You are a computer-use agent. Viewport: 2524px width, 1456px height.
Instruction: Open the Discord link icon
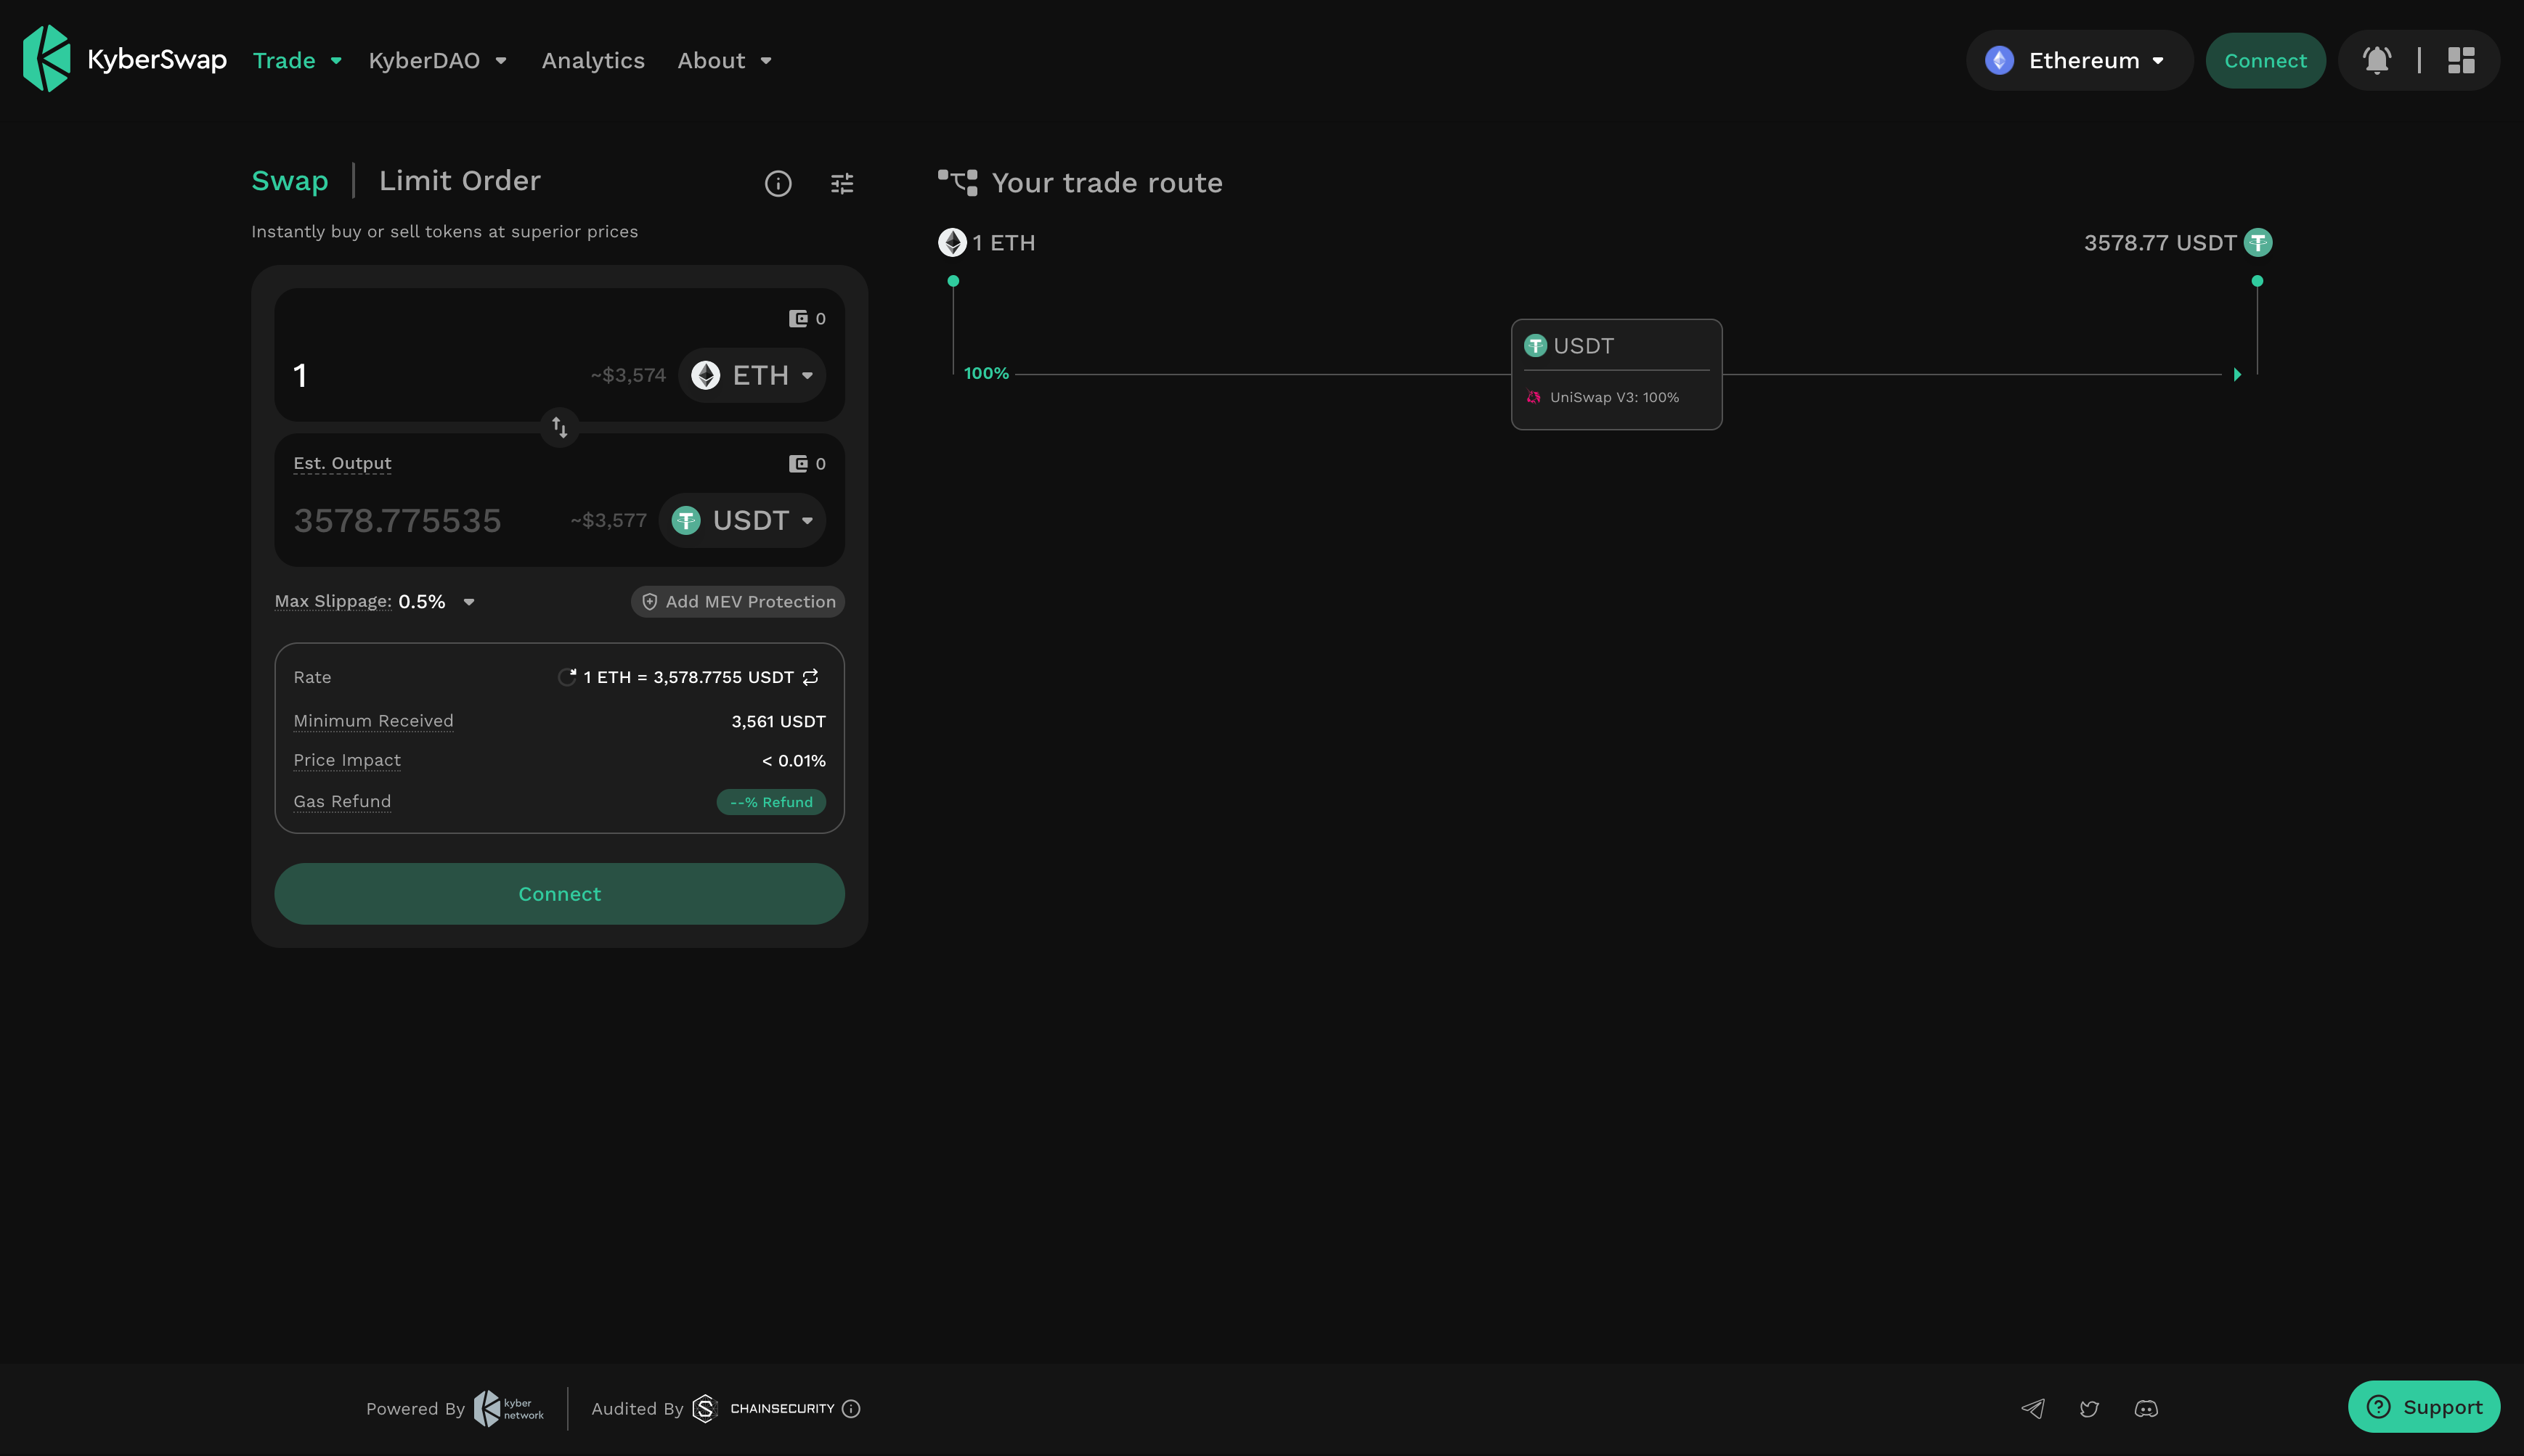(2147, 1409)
